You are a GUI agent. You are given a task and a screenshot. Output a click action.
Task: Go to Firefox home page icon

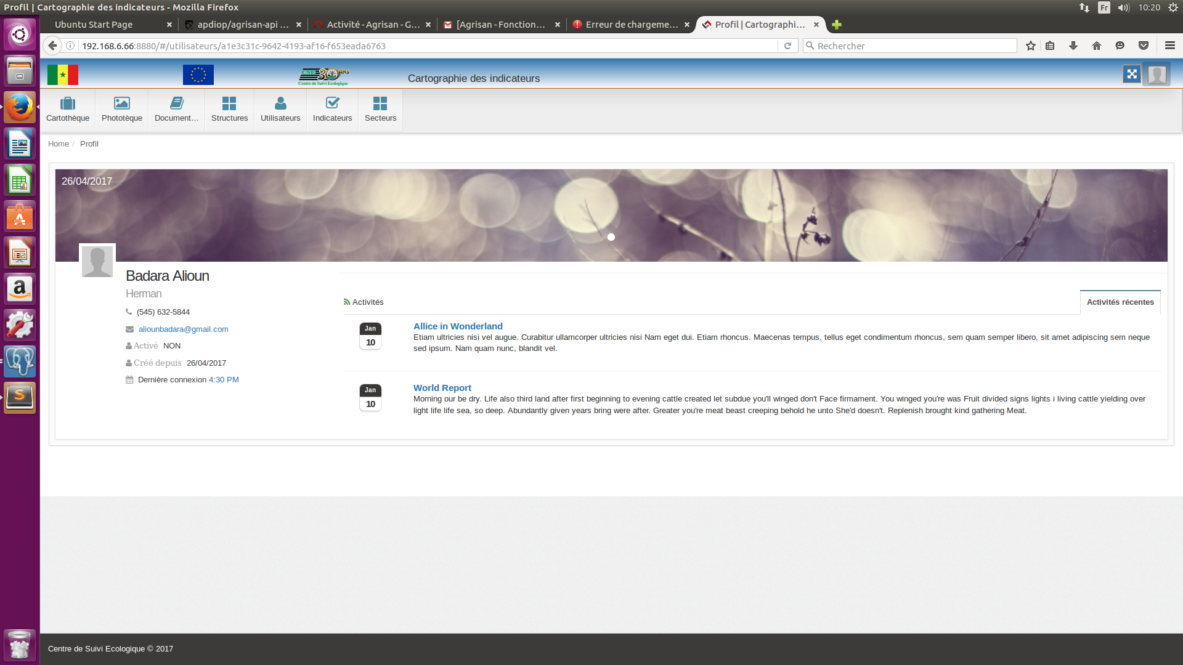[x=1097, y=46]
